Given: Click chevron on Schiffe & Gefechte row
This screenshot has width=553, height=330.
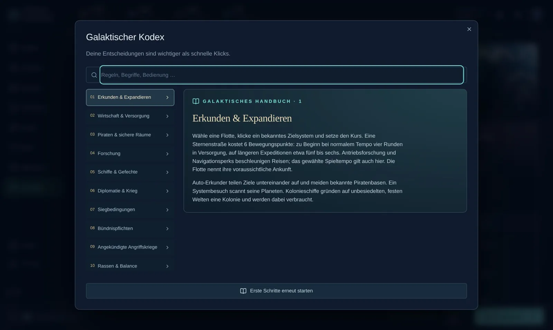Looking at the screenshot, I should pyautogui.click(x=167, y=172).
